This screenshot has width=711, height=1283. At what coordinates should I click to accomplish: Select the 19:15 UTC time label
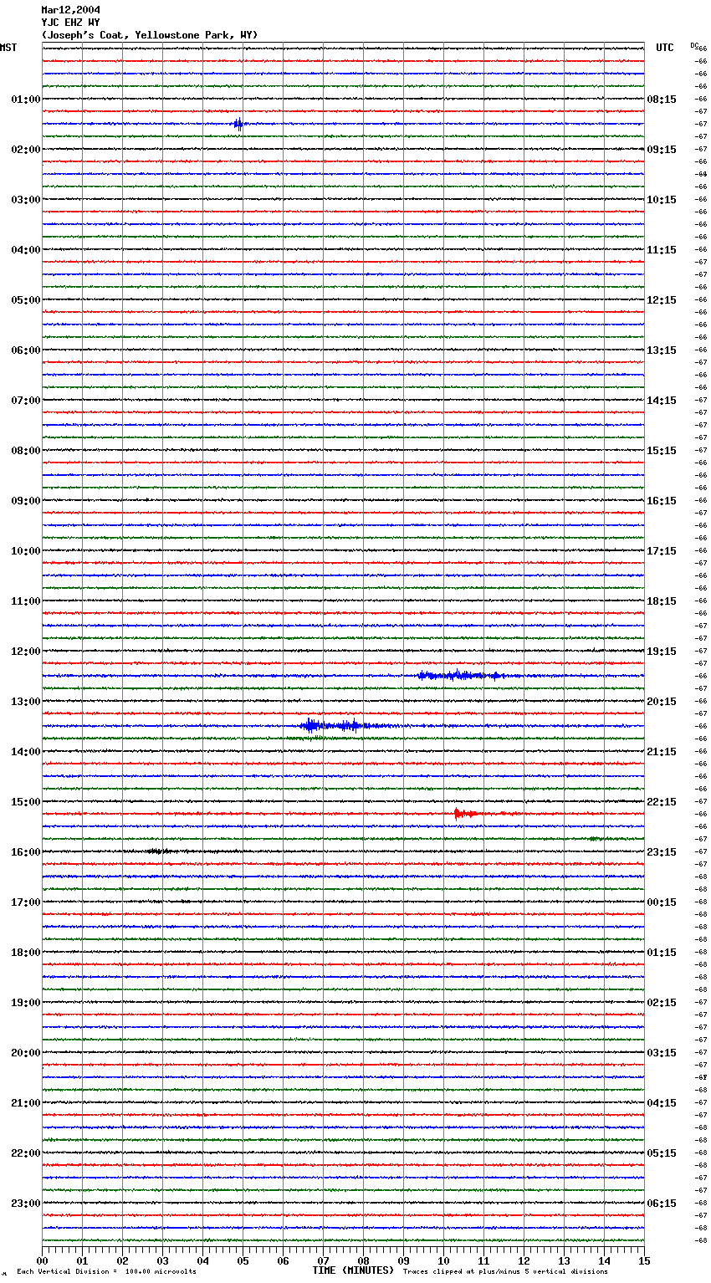(661, 652)
